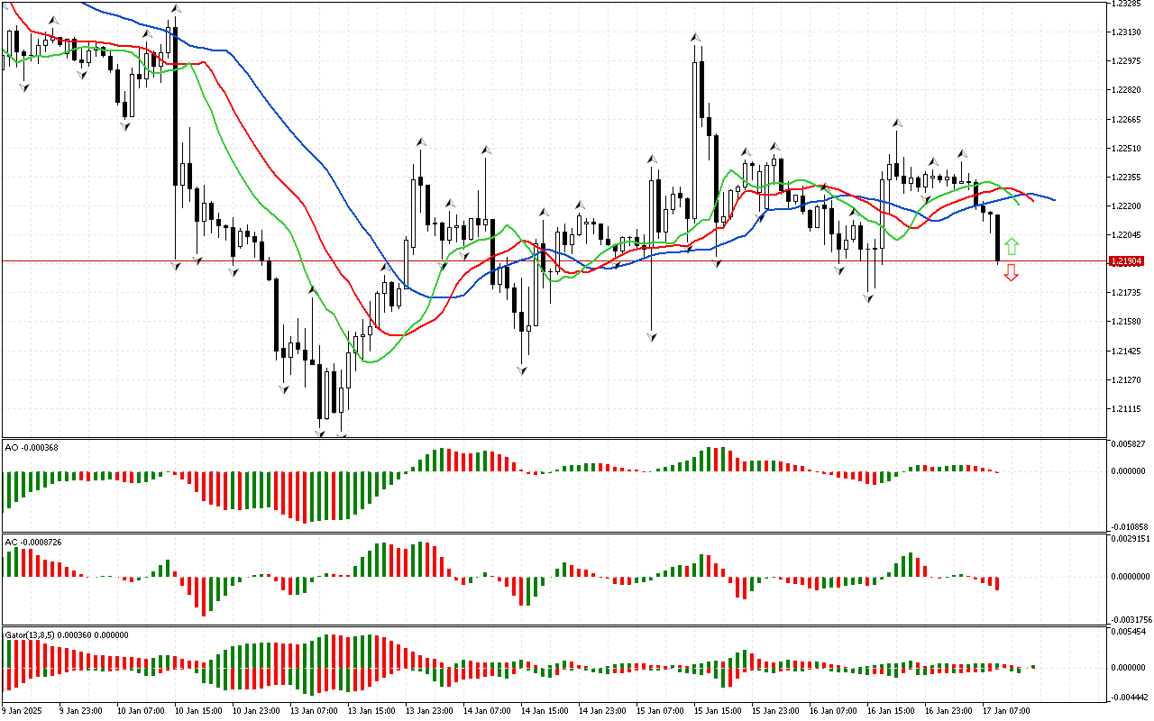Click the 1.21425 price axis label
Image resolution: width=1154 pixels, height=721 pixels.
coord(1125,351)
